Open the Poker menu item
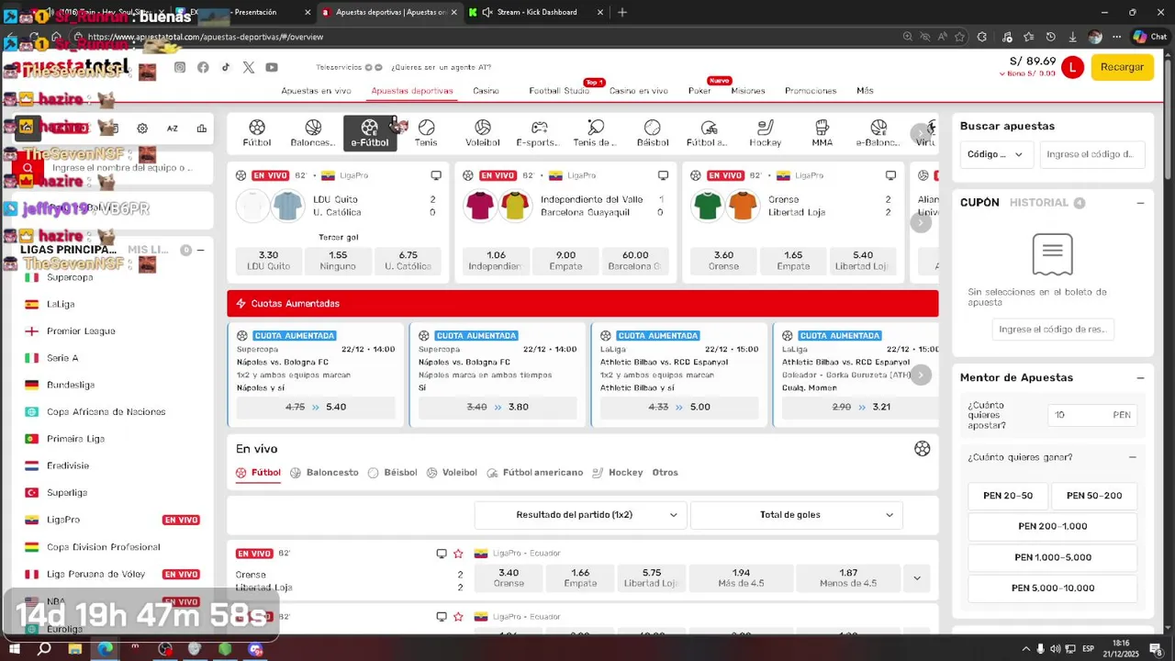The width and height of the screenshot is (1175, 661). point(699,91)
